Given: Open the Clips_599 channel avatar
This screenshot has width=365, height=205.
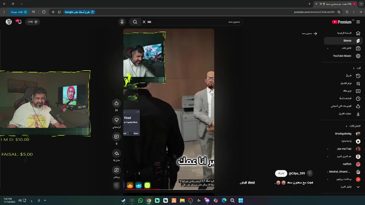Looking at the screenshot, I should click(310, 173).
